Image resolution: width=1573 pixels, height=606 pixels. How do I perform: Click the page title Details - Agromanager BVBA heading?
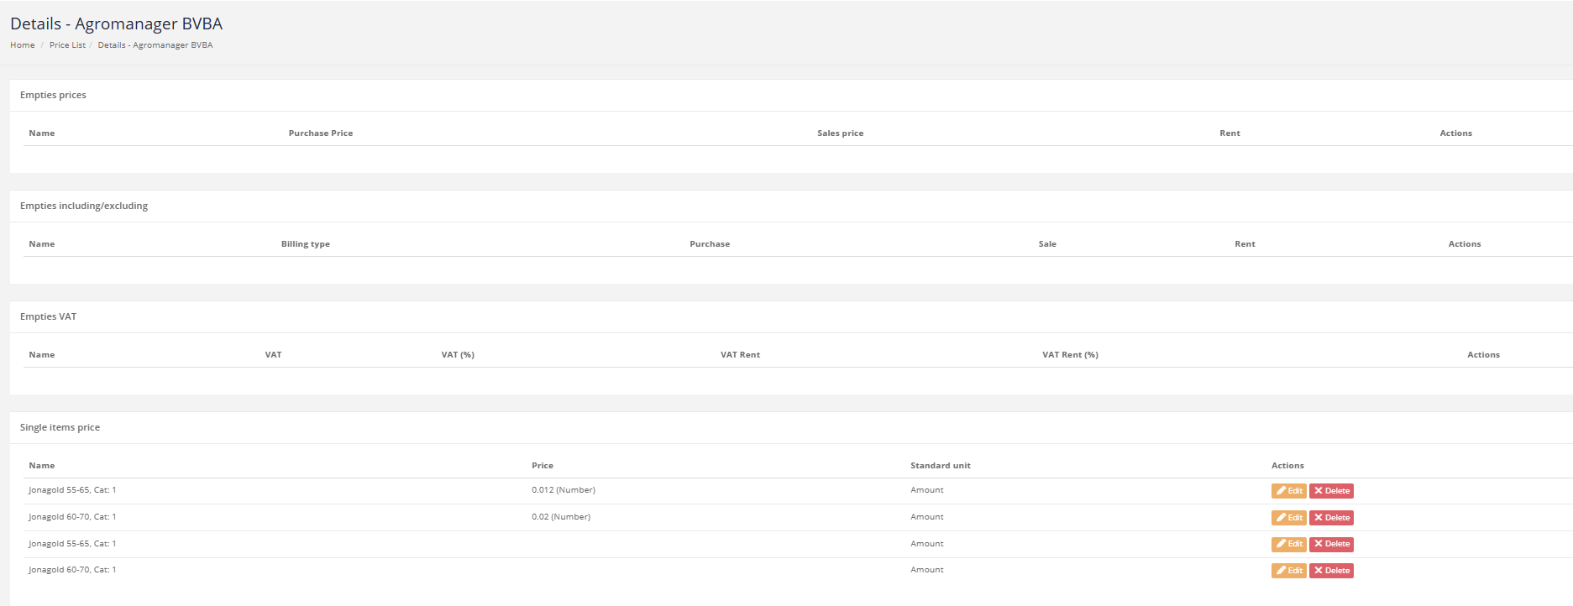click(116, 24)
